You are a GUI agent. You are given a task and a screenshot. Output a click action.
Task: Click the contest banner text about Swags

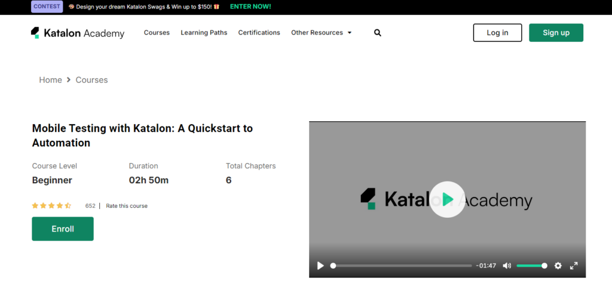[144, 7]
